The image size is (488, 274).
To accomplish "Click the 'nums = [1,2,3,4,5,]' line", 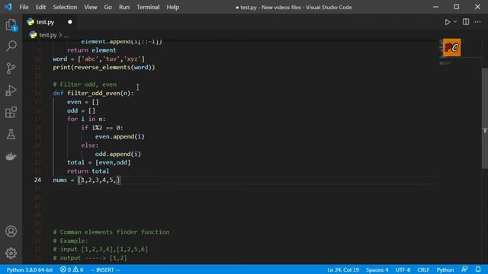I will click(86, 180).
